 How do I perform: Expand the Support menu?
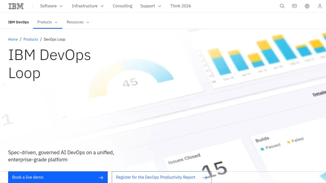(x=151, y=6)
